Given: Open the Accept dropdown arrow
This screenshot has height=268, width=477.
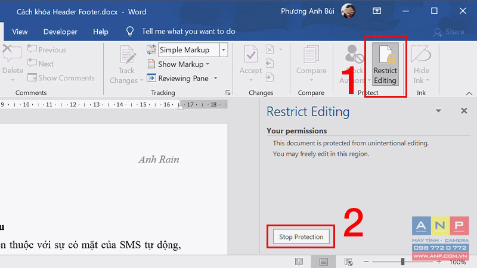Looking at the screenshot, I should point(251,80).
